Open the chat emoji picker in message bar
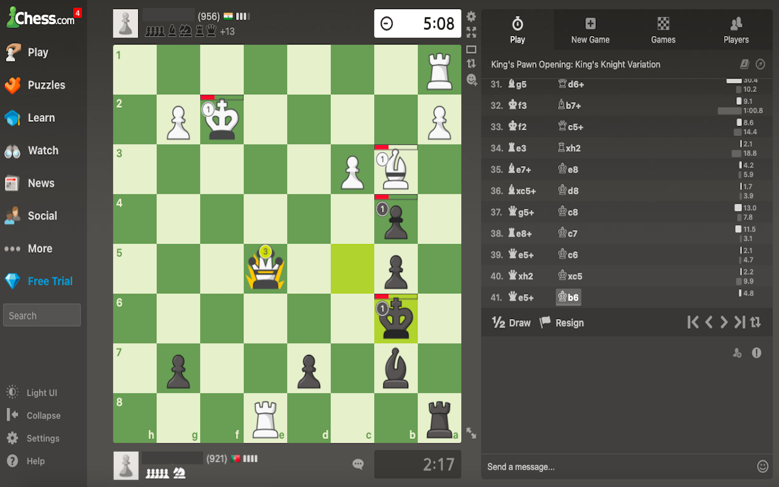This screenshot has width=779, height=487. click(x=763, y=466)
